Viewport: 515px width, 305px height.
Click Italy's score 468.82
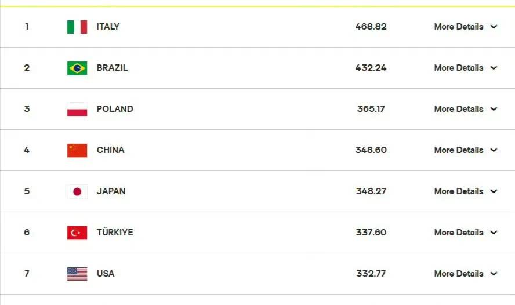(x=371, y=27)
